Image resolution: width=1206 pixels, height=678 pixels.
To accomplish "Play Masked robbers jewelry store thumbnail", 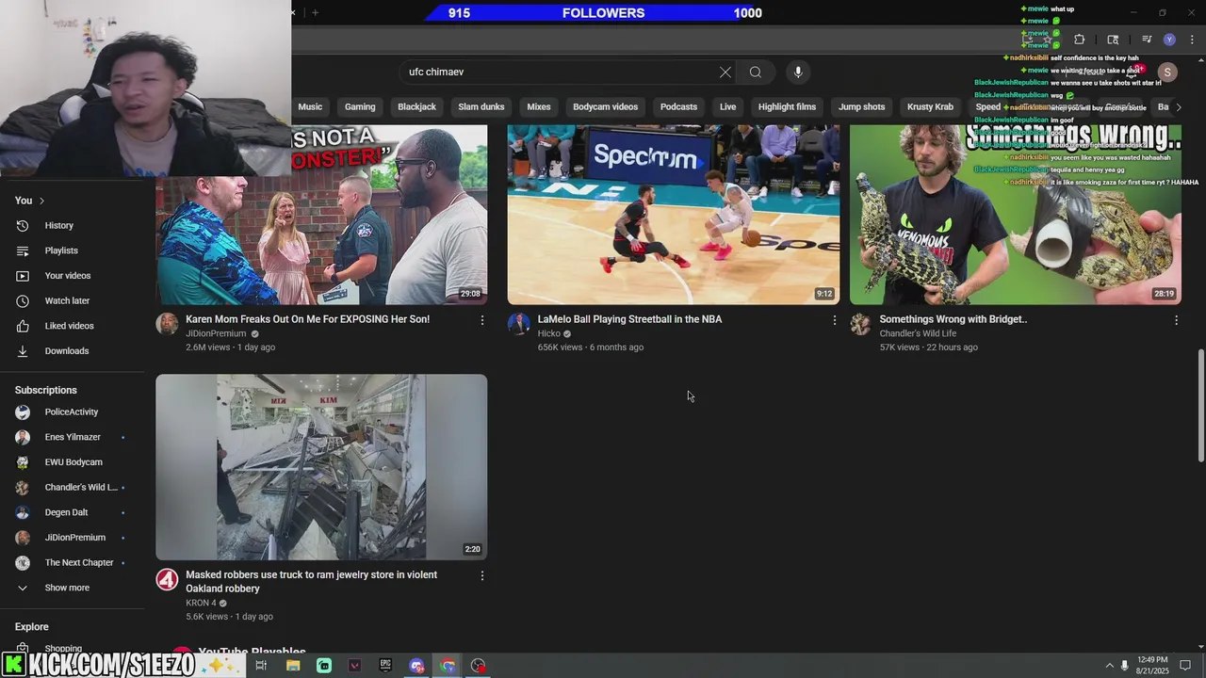I will pyautogui.click(x=321, y=467).
